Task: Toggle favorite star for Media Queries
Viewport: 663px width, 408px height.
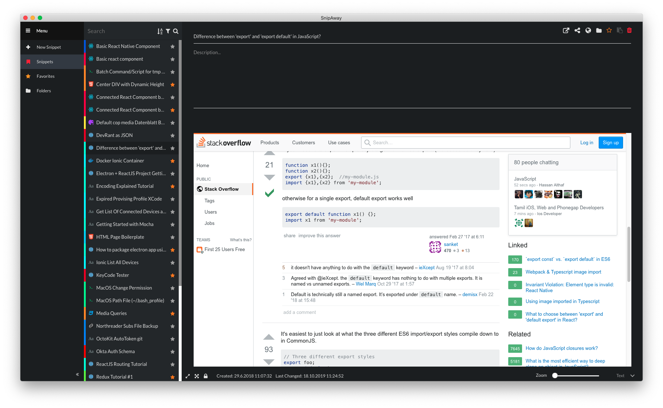Action: pos(173,314)
